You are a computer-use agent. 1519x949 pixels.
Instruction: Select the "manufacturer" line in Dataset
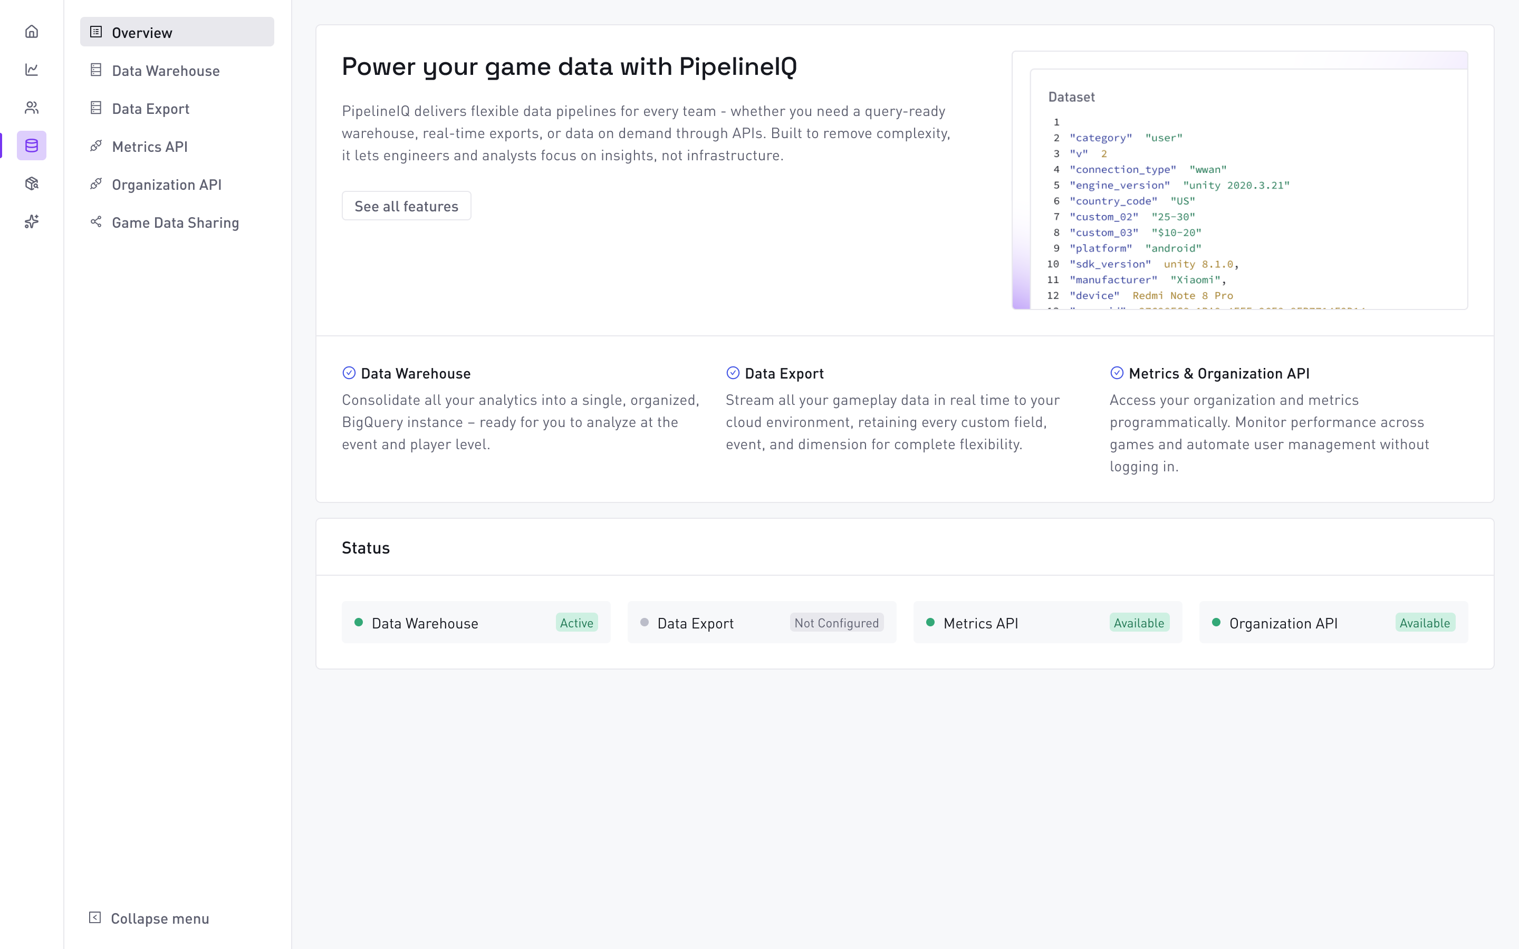[x=1147, y=280]
